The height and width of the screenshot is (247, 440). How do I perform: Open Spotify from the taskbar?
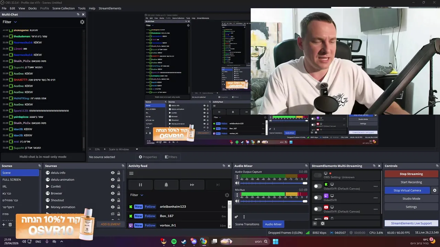click(174, 242)
